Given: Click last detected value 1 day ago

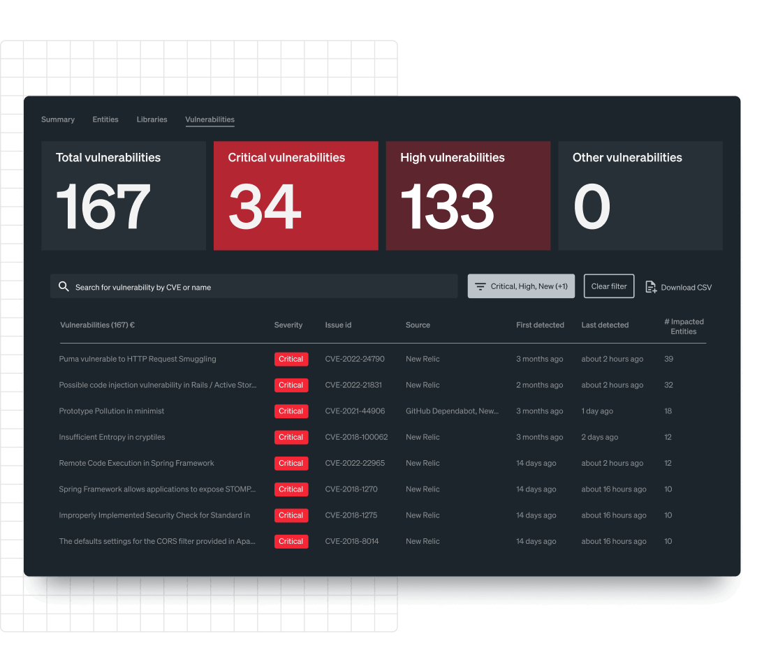Looking at the screenshot, I should pyautogui.click(x=597, y=411).
